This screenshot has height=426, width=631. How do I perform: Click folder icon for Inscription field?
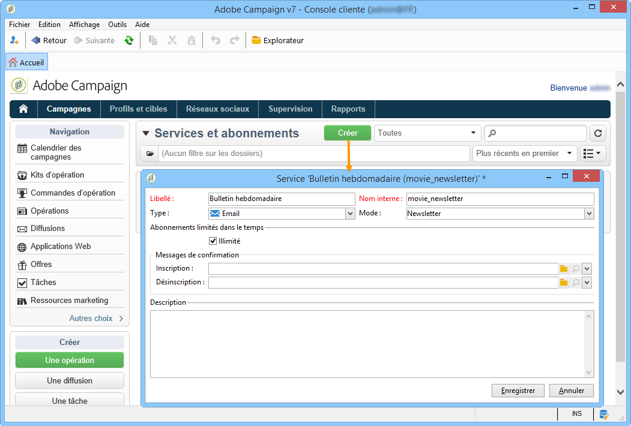tap(564, 269)
